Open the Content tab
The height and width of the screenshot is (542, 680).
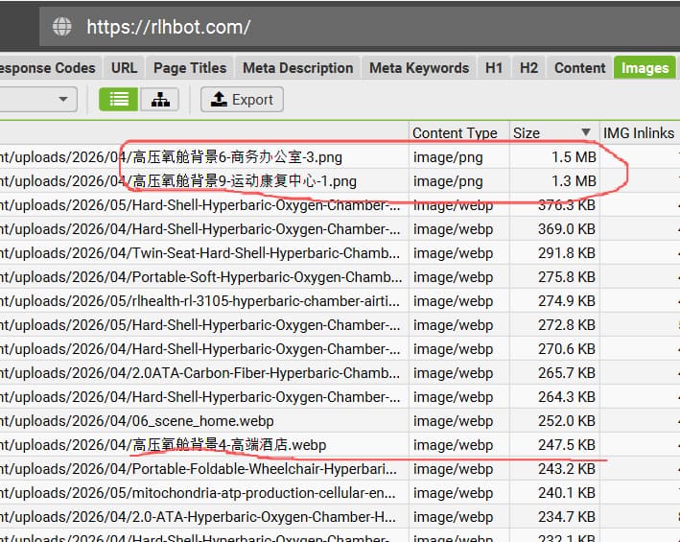click(580, 68)
